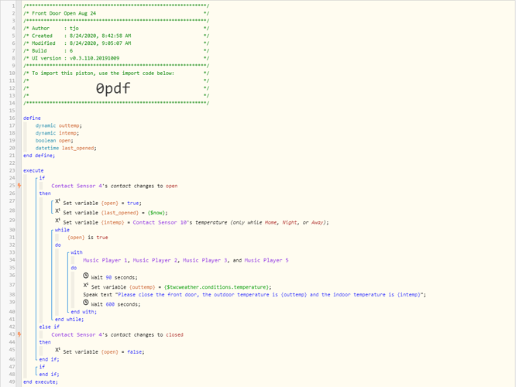Click the empty 'if' on line 47
The height and width of the screenshot is (387, 519).
pos(42,367)
